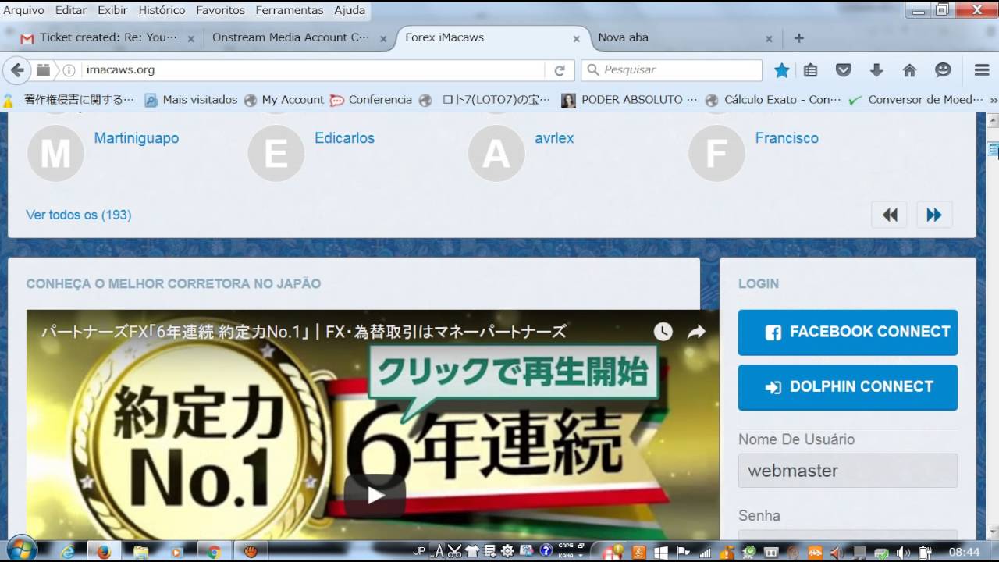999x562 pixels.
Task: Focus the Pesquisar search box
Action: [671, 70]
